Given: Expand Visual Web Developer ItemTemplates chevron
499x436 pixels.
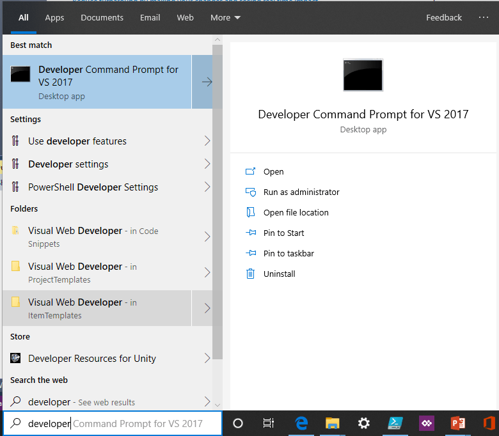Looking at the screenshot, I should pyautogui.click(x=207, y=308).
